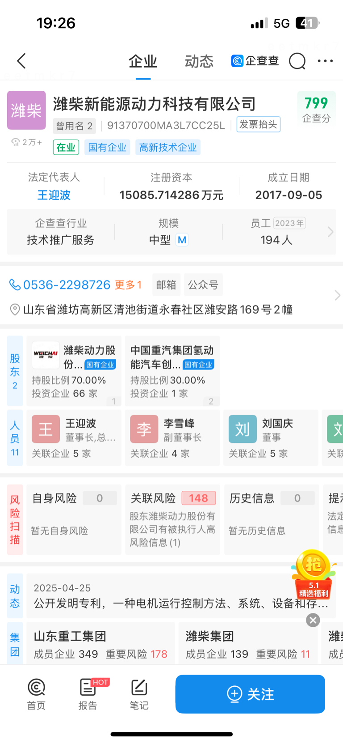
Task: Tap industry 技术推广服务
Action: [61, 240]
